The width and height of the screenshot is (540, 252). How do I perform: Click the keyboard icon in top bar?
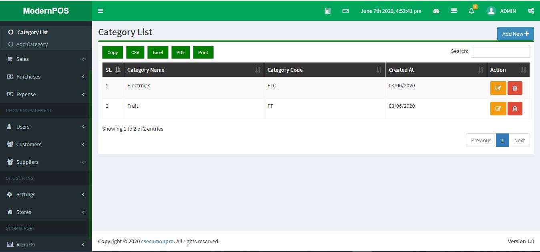[345, 11]
